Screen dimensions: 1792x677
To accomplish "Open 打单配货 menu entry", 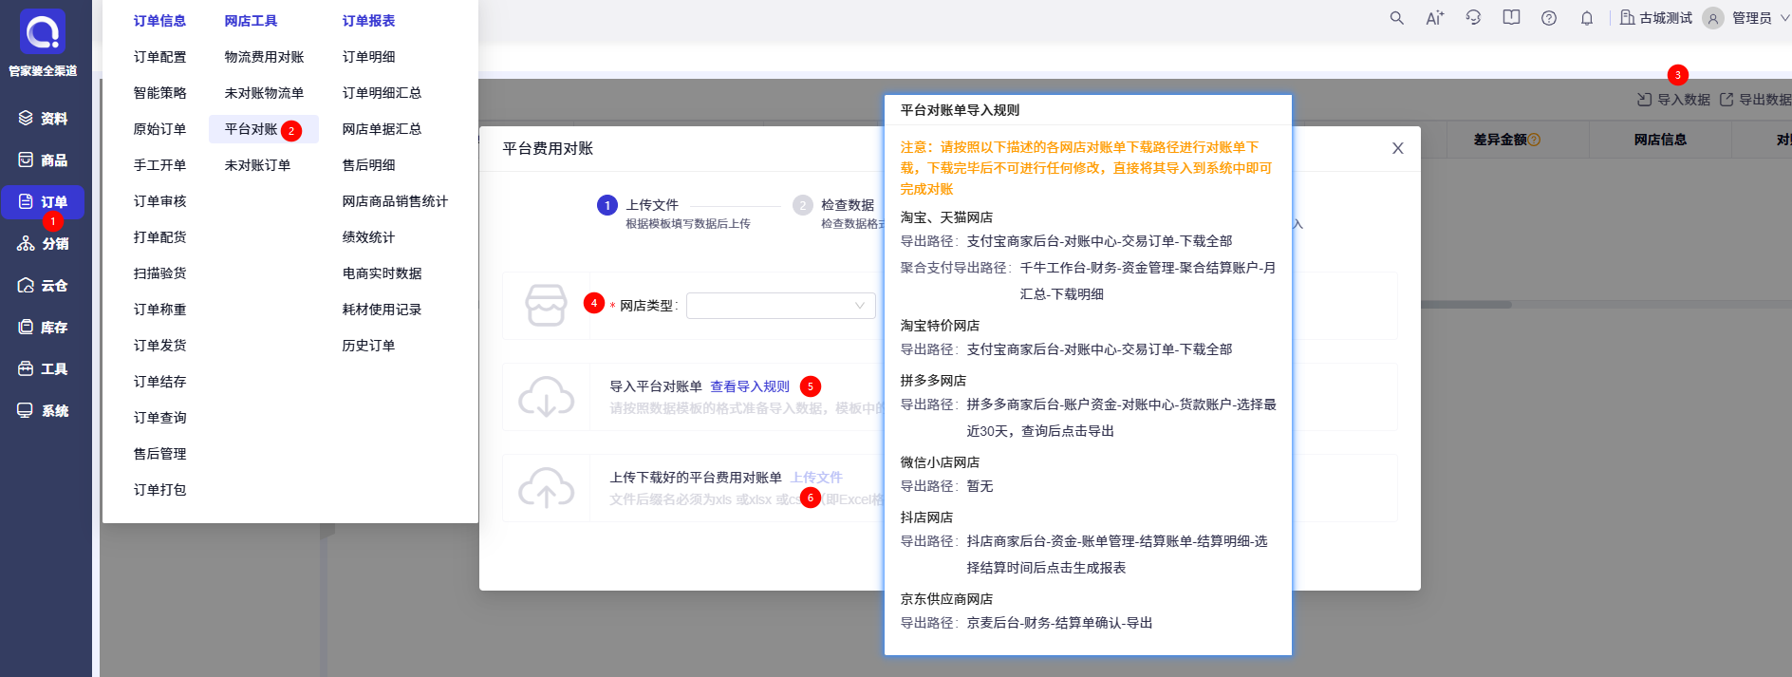I will pyautogui.click(x=160, y=237).
